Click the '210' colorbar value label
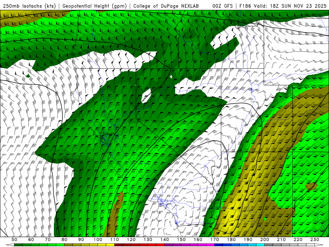 [x=281, y=240]
